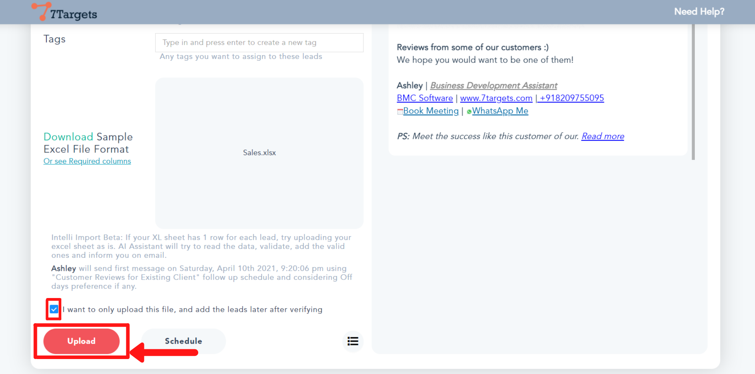Viewport: 755px width, 374px height.
Task: Open the BMC Software link
Action: 425,98
